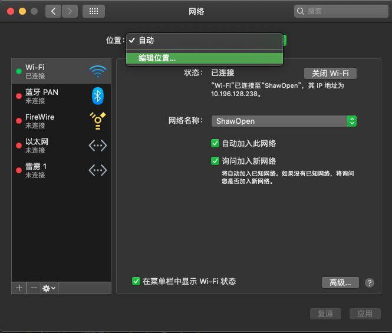Remove the selected service with the minus button
Viewport: 392px width, 333px height.
click(x=34, y=288)
